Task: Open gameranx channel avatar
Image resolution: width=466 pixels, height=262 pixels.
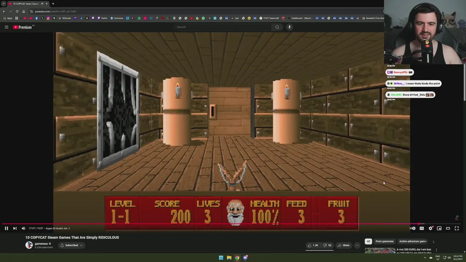Action: 29,245
